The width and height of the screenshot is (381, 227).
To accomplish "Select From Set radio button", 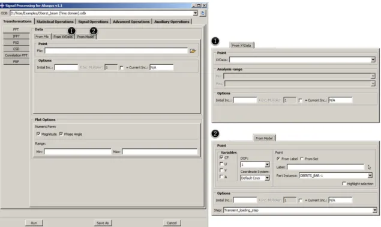I will tap(302, 159).
